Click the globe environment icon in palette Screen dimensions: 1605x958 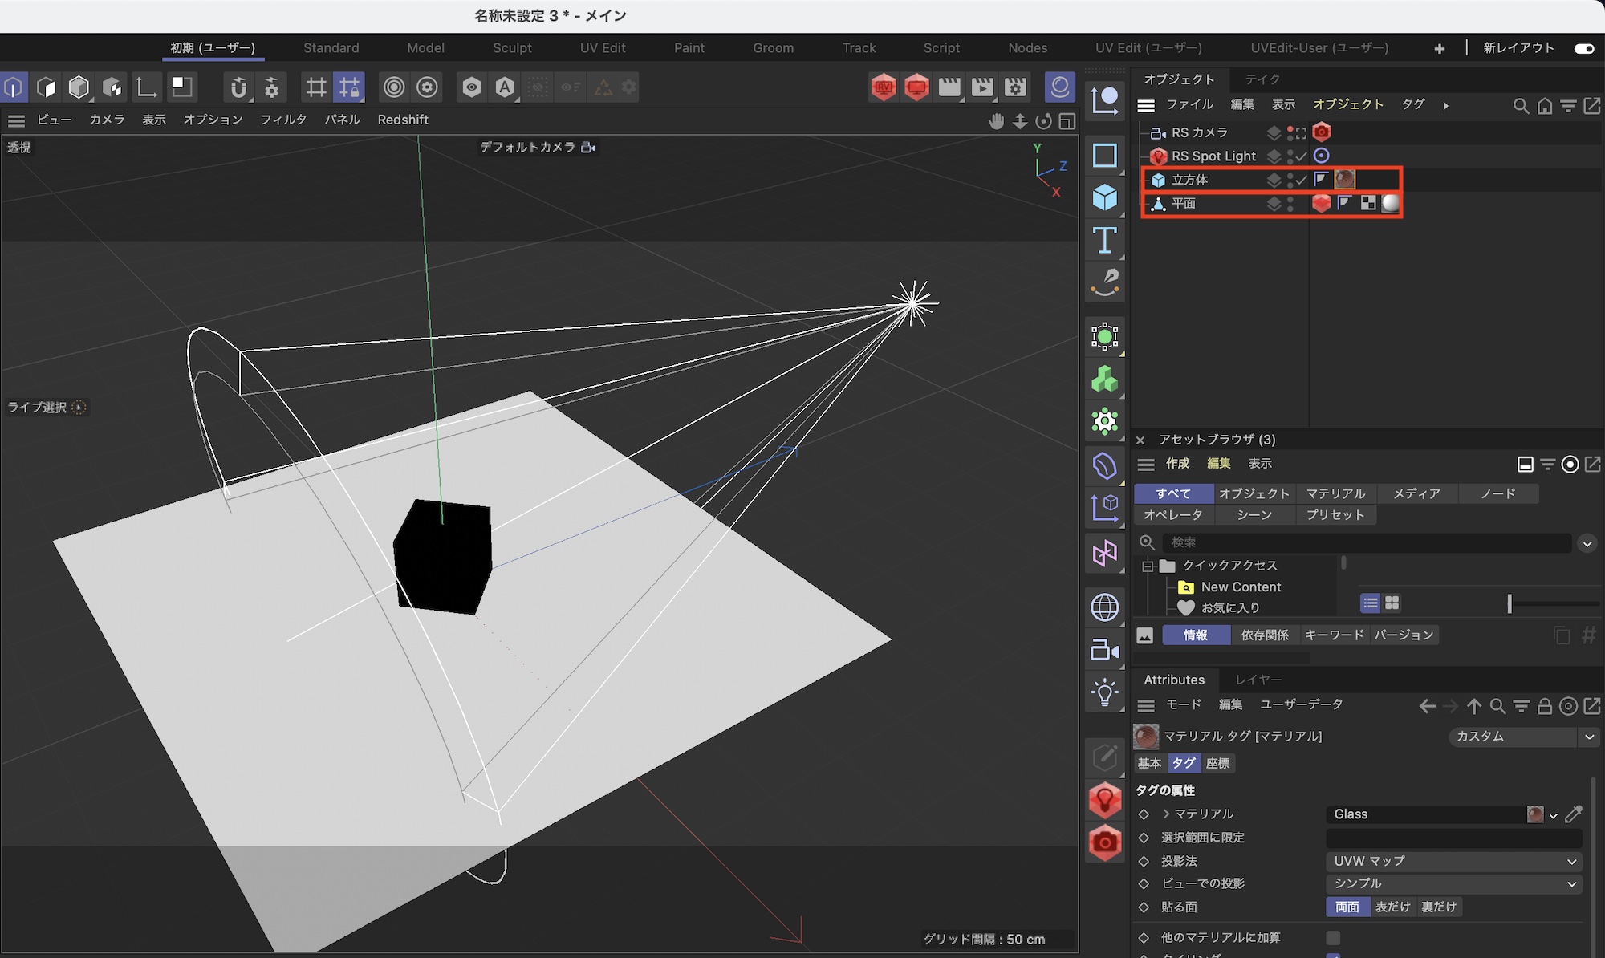click(x=1104, y=607)
